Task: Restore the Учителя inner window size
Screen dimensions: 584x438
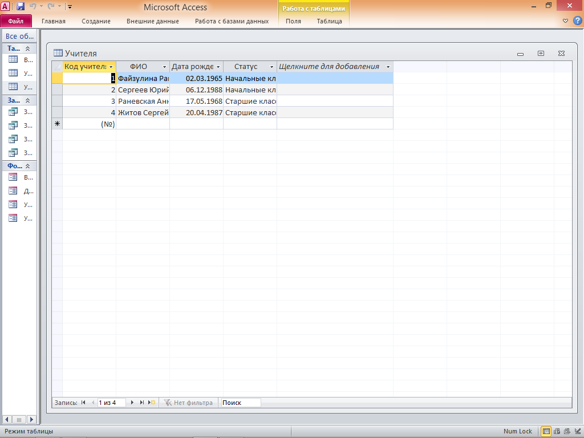Action: 541,53
